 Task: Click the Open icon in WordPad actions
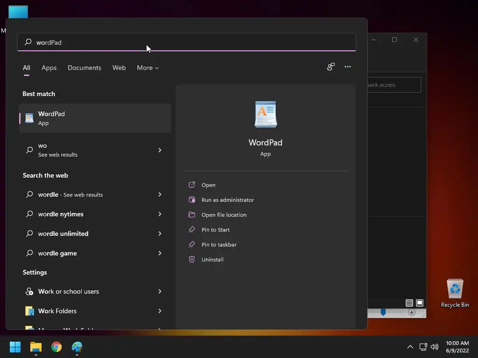click(192, 185)
